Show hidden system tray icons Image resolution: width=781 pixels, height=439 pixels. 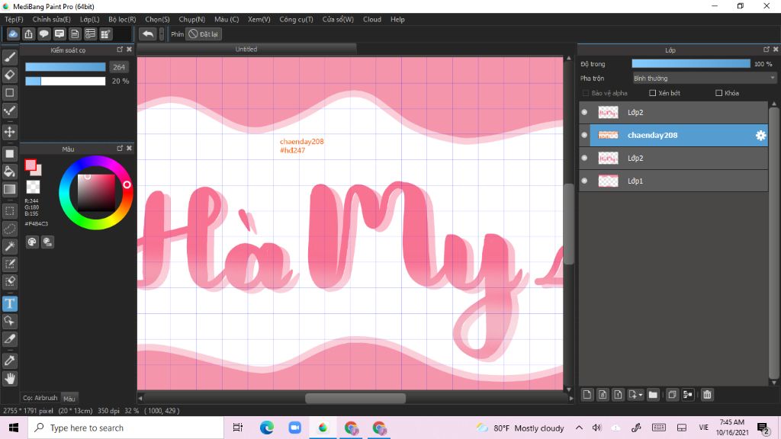coord(579,428)
